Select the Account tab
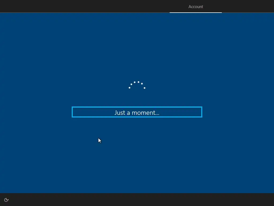Image resolution: width=274 pixels, height=206 pixels. [196, 7]
